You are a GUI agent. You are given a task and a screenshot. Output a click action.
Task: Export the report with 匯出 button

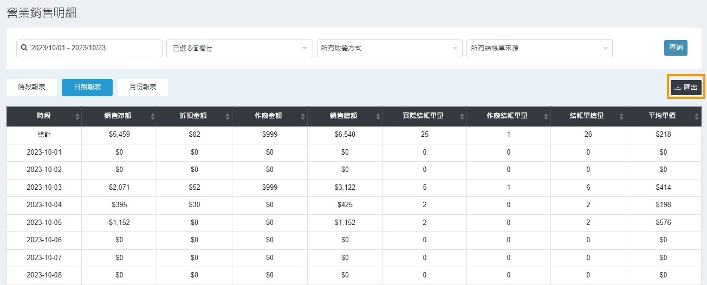(686, 87)
